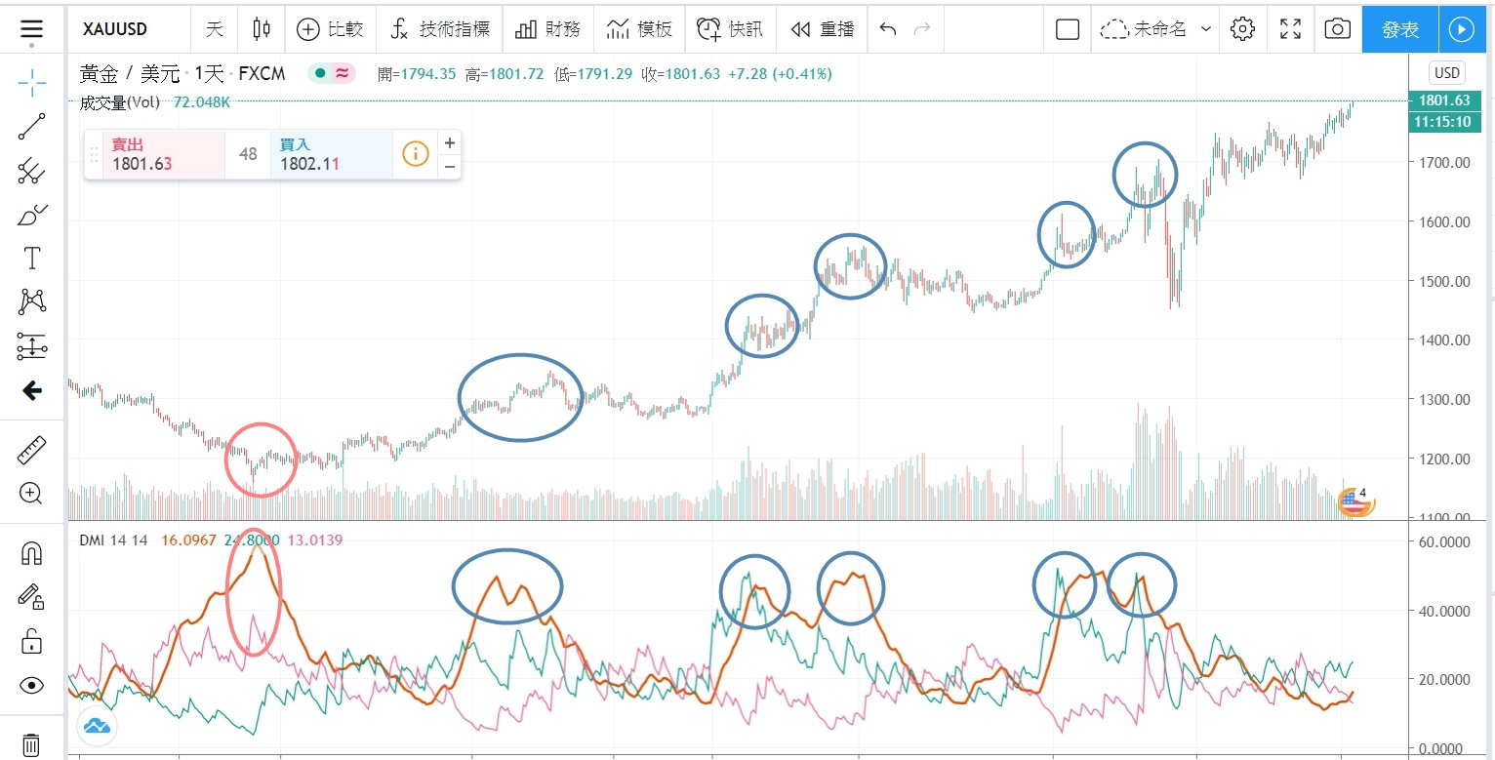Pick the trend line drawing tool
This screenshot has width=1495, height=760.
click(31, 127)
